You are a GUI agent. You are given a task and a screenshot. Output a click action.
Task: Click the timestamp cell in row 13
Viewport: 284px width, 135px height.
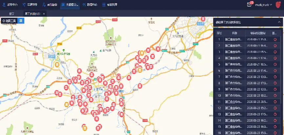(x=258, y=114)
